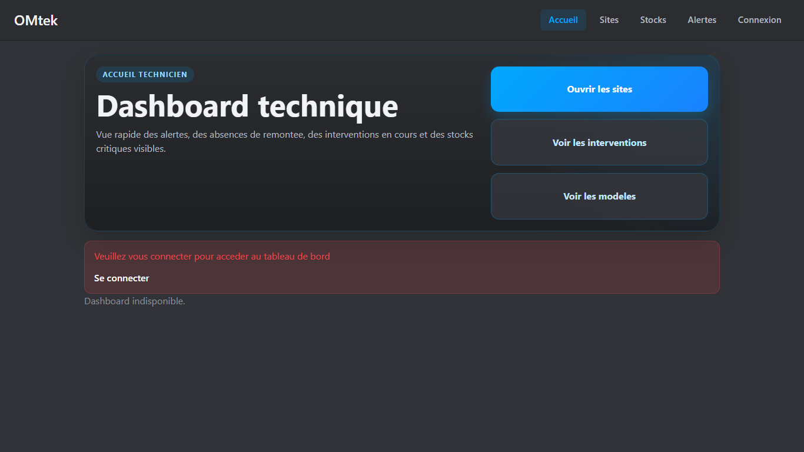804x452 pixels.
Task: Click the ACCUEIL TECHNICIEN badge
Action: point(145,75)
